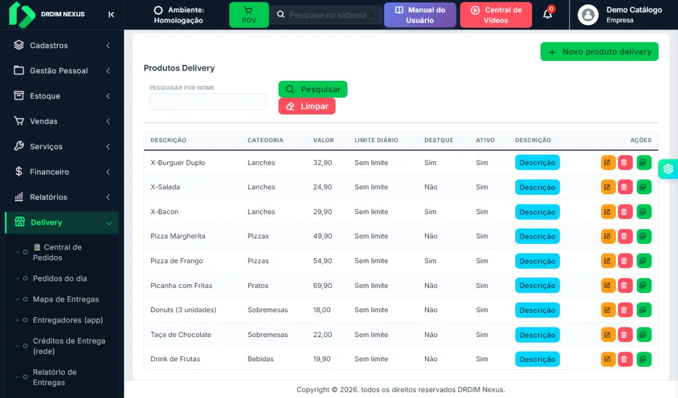Click the Pesquisar button
The width and height of the screenshot is (678, 398).
[x=313, y=89]
